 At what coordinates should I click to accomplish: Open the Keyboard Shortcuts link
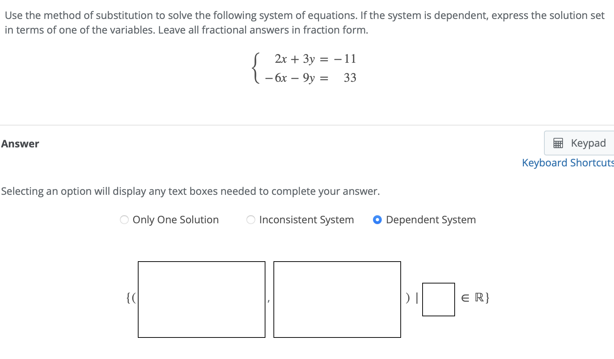pyautogui.click(x=567, y=163)
